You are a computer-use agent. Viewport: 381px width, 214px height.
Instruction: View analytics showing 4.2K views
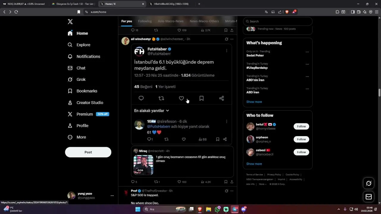point(206,182)
